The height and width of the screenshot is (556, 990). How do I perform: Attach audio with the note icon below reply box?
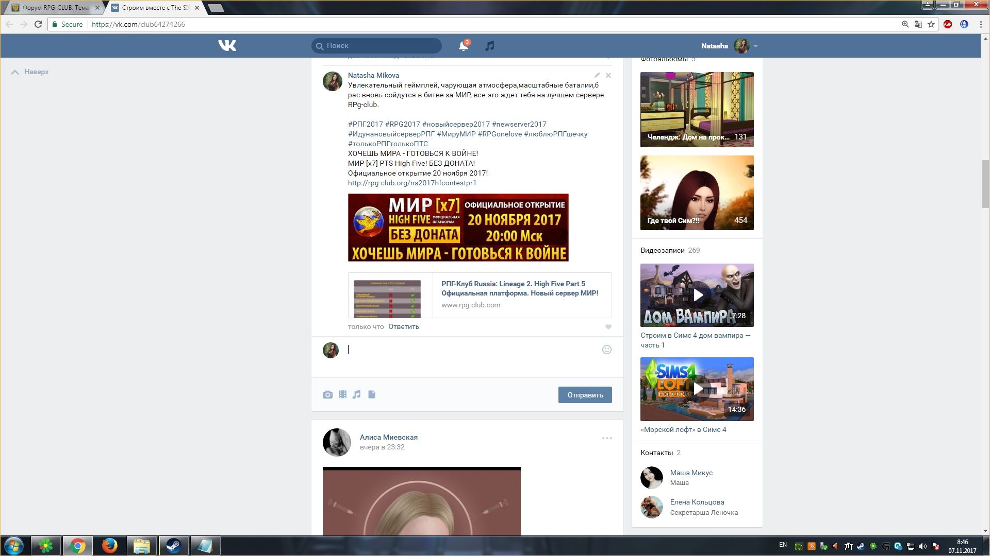357,394
